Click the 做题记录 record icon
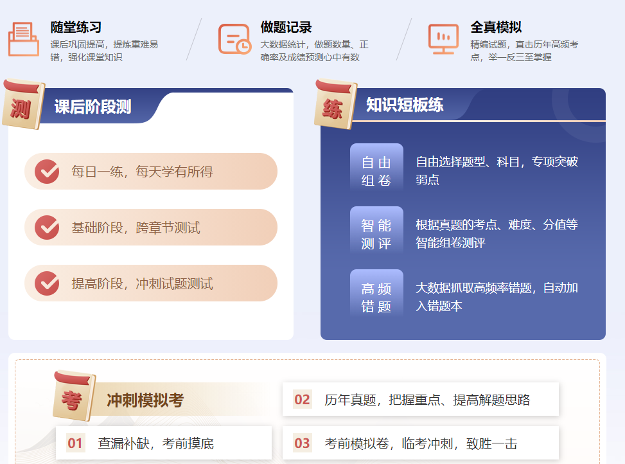 click(x=234, y=39)
